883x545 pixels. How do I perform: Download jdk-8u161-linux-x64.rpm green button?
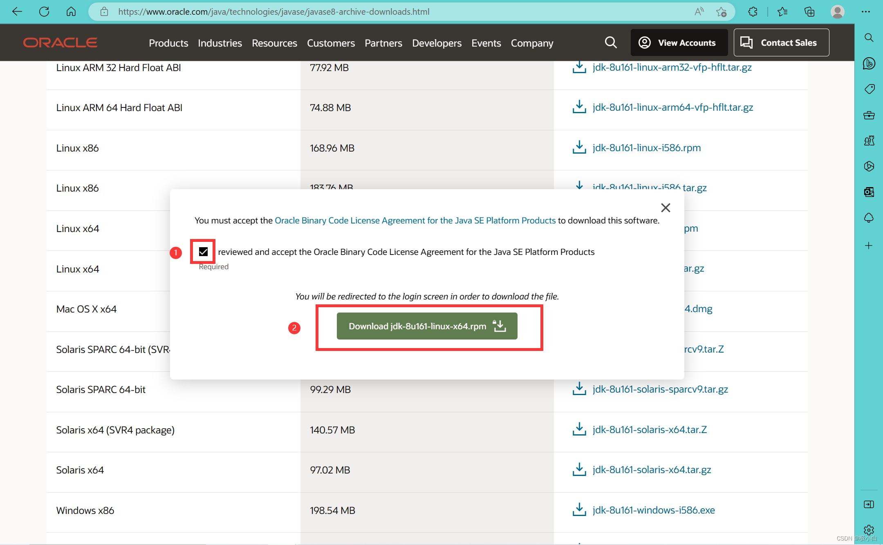[x=427, y=326]
